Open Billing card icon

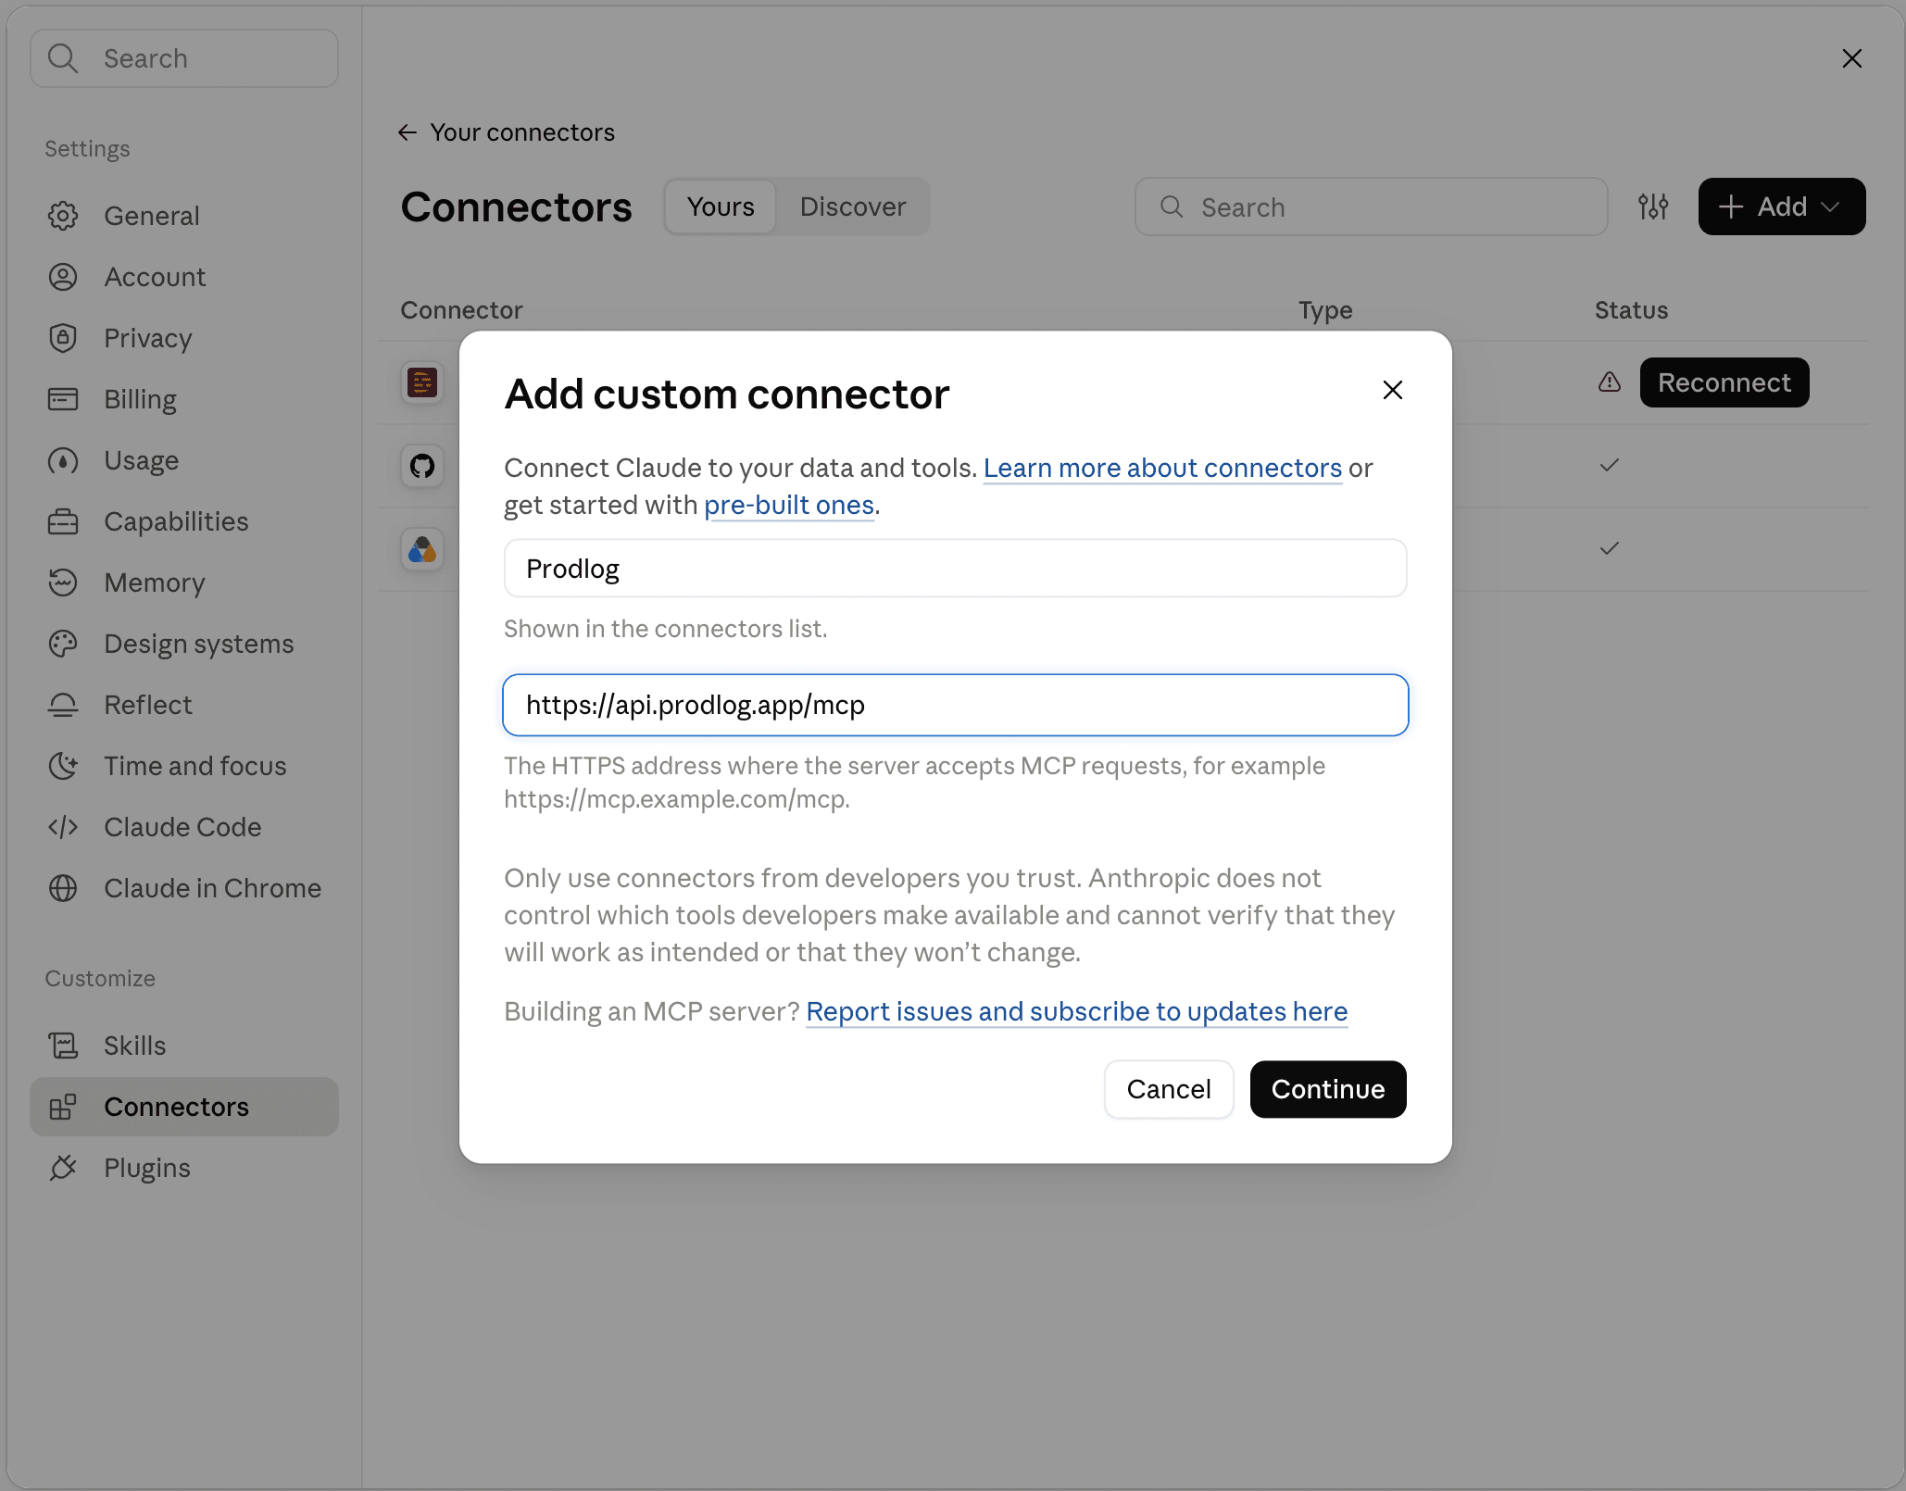click(63, 399)
